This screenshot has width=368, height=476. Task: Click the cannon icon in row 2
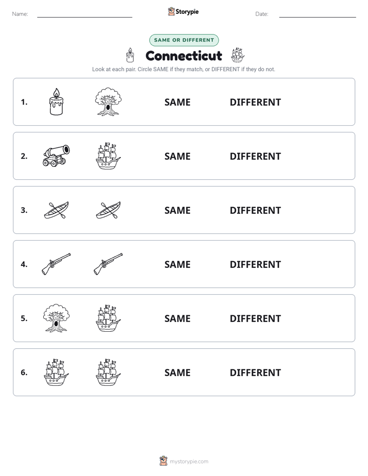(56, 156)
